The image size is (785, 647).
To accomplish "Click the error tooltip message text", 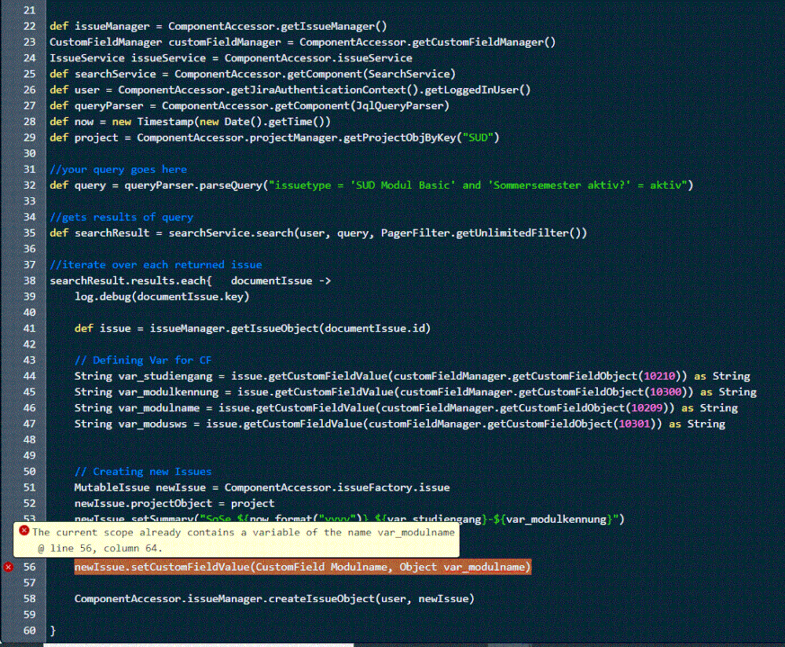I will (244, 540).
